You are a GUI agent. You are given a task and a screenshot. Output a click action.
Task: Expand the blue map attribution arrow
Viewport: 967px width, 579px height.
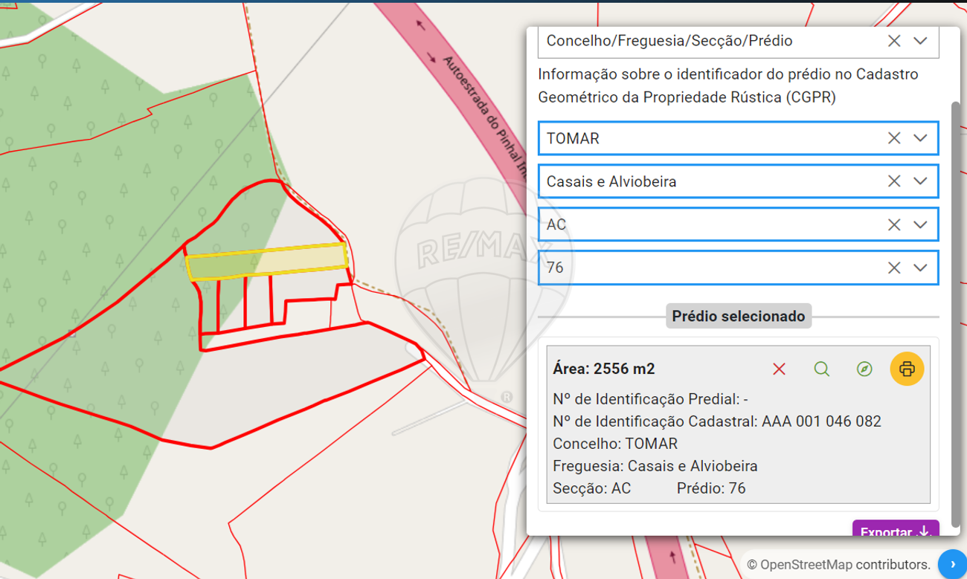pos(953,564)
